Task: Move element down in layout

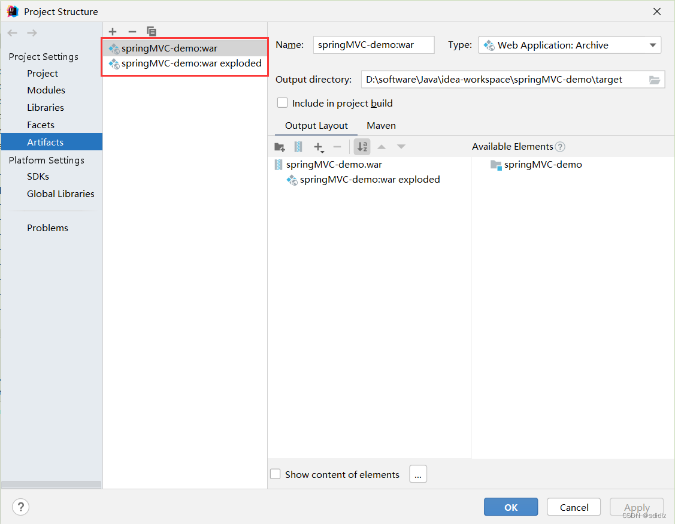Action: 401,147
